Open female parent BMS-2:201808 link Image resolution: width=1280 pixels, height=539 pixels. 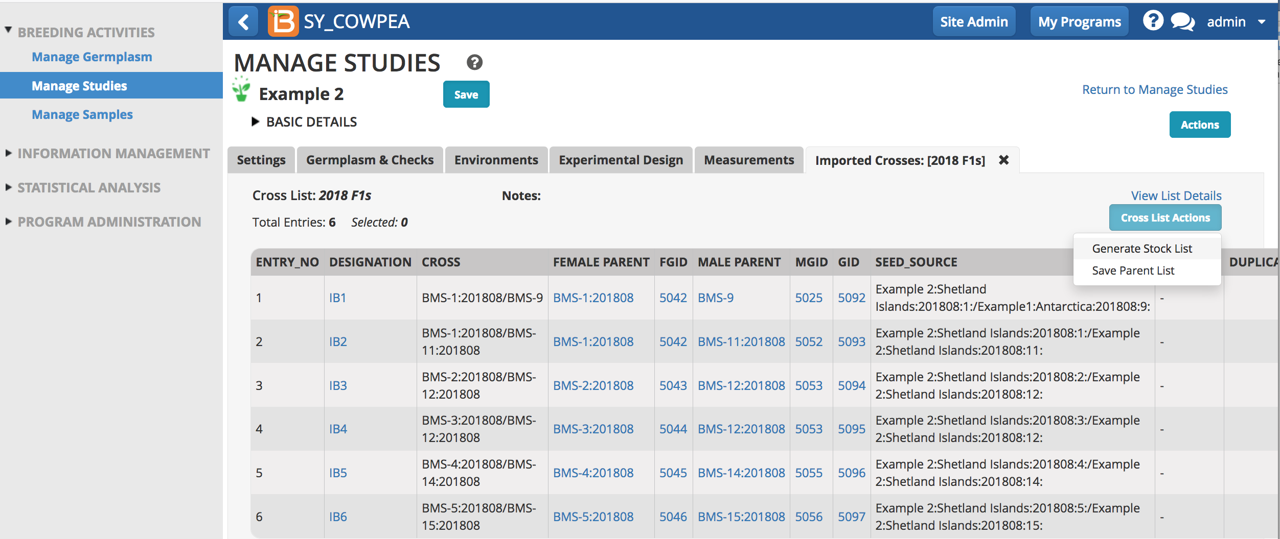pos(593,385)
